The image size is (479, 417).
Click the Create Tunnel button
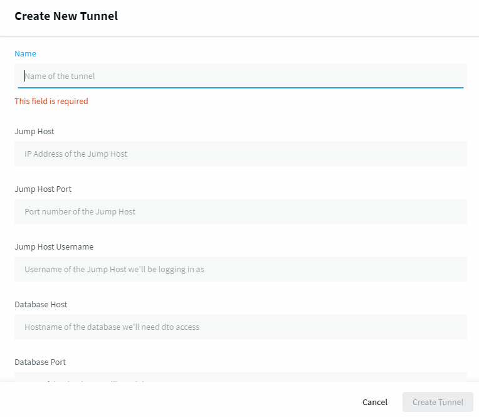click(x=438, y=402)
